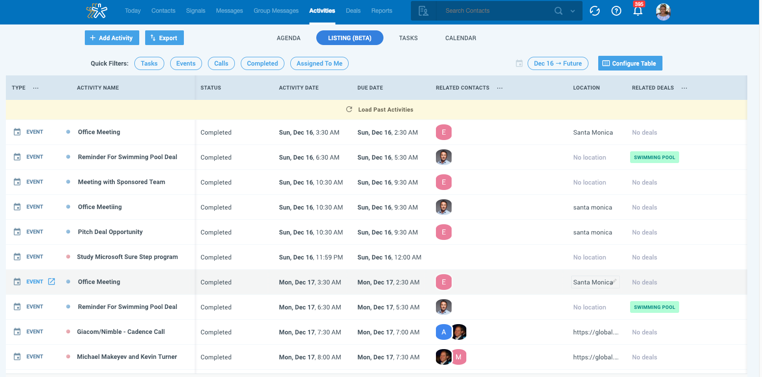This screenshot has height=377, width=762.
Task: Open the ellipsis menu on RELATED DEALS column
Action: pyautogui.click(x=684, y=87)
